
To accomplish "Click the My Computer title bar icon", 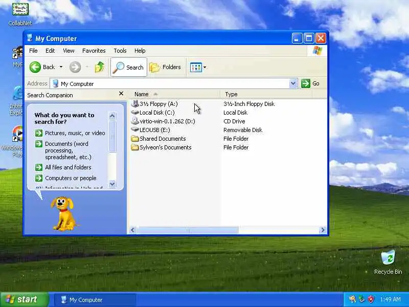I will [30, 38].
